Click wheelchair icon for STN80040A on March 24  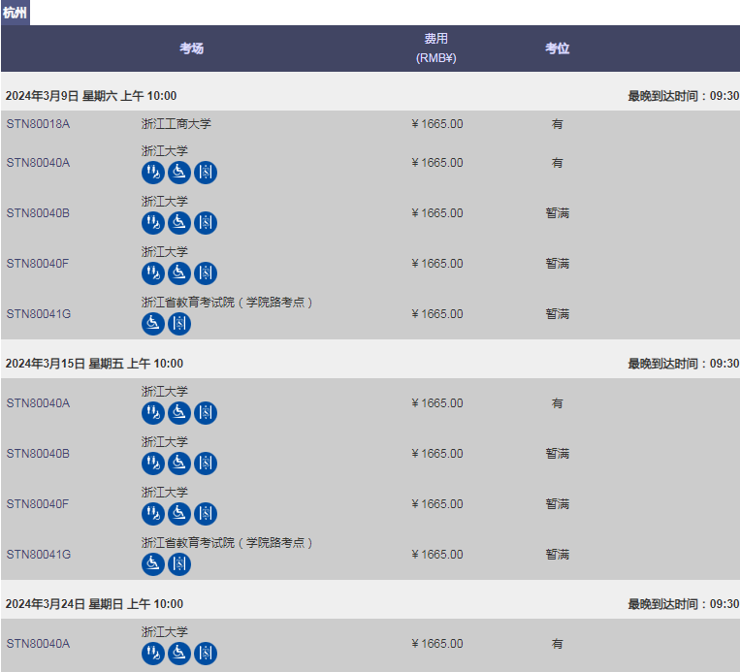[179, 654]
